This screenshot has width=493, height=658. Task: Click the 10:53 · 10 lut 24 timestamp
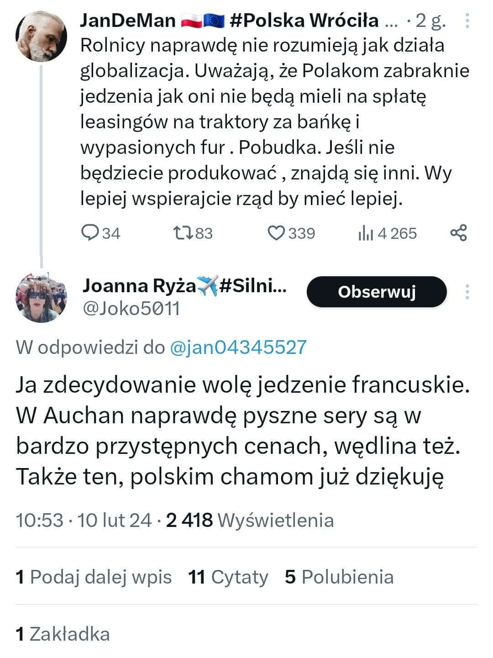point(84,520)
